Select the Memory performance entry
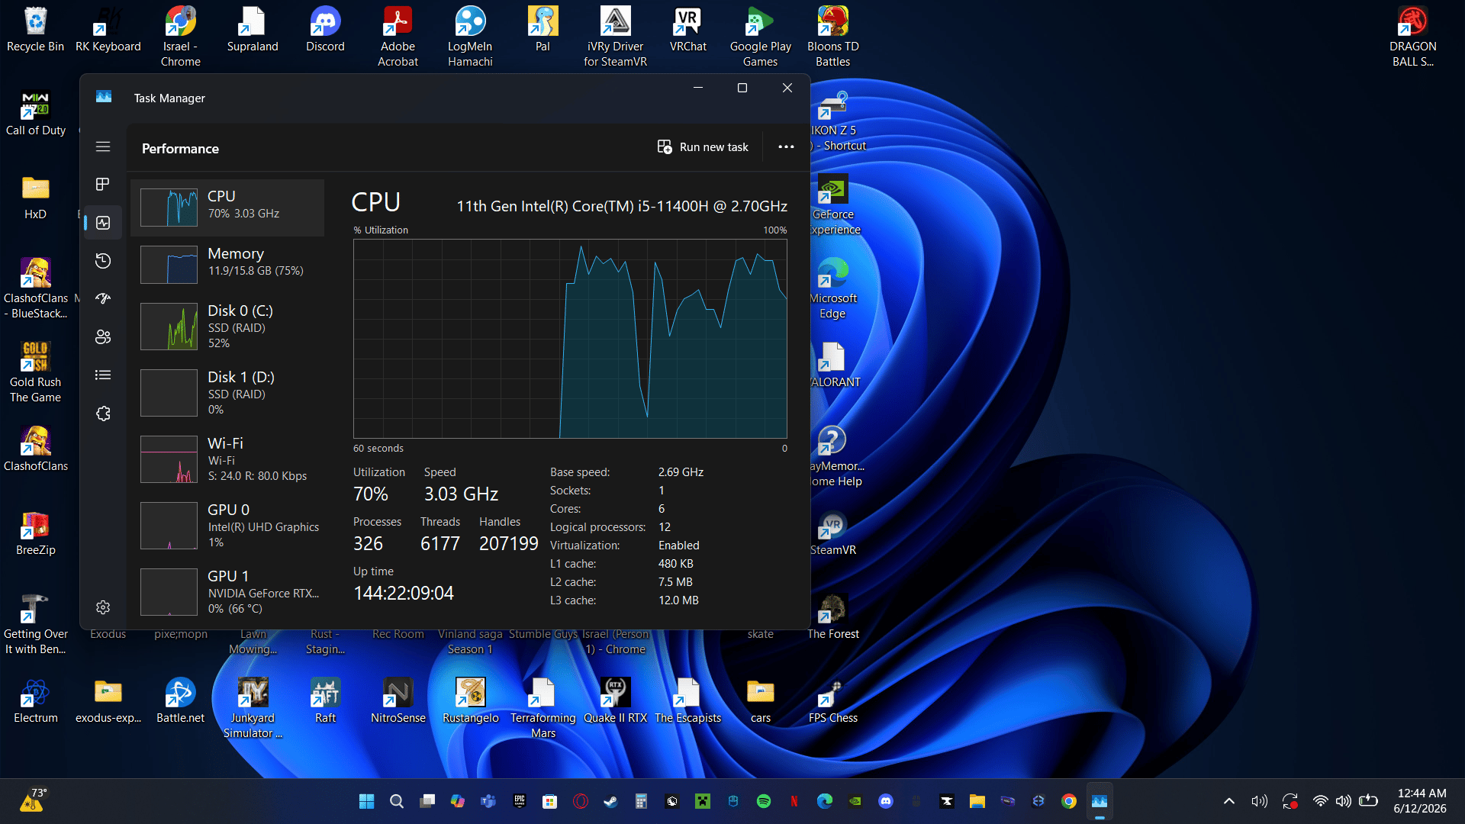Viewport: 1465px width, 824px height. (x=227, y=265)
